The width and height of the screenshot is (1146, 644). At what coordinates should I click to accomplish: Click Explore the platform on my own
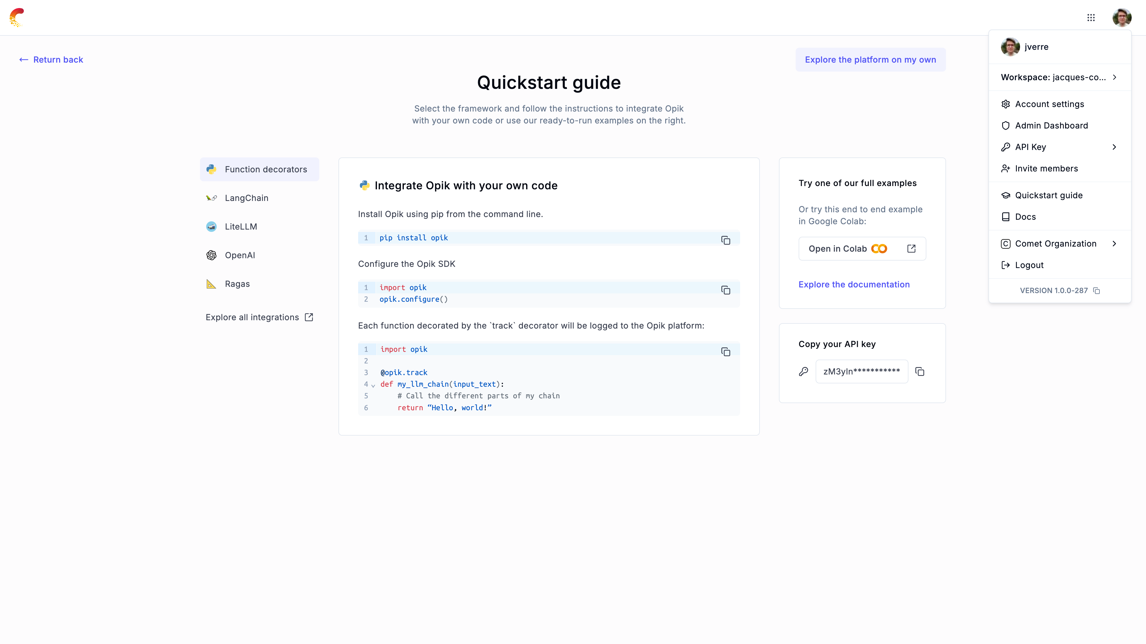870,60
